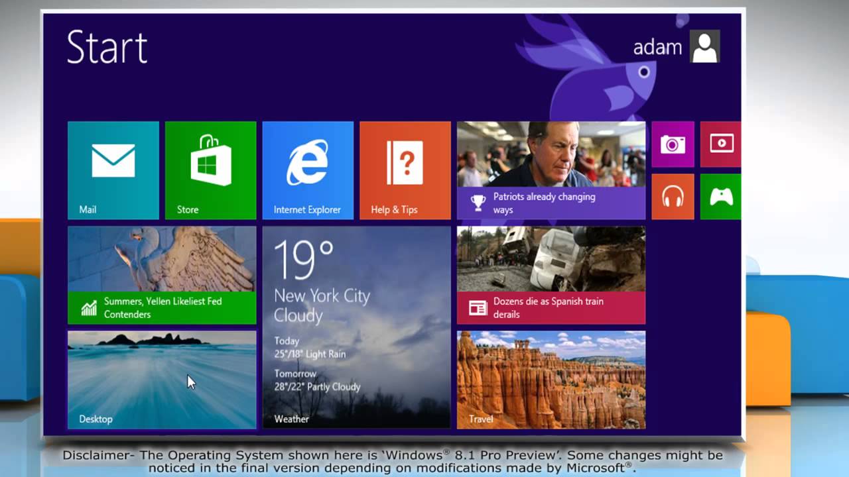Click the newspaper icon on News tile
The image size is (849, 477).
(x=478, y=307)
